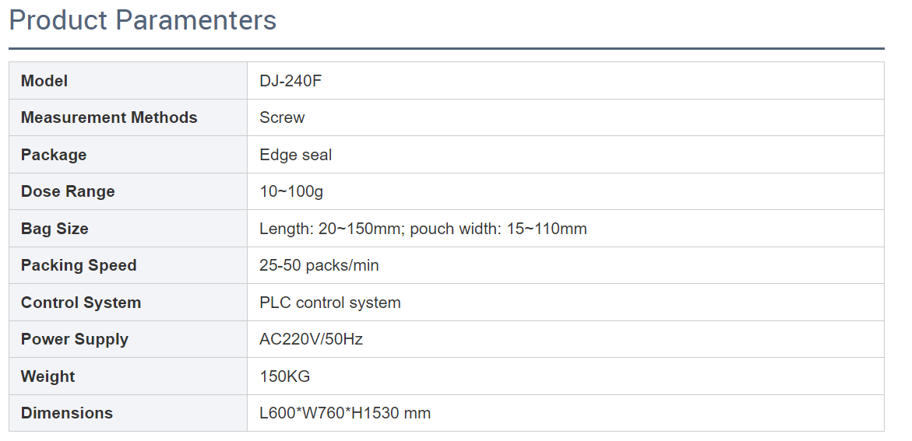Click the 10~100g dose value
Screen dimensions: 912x441
tap(291, 191)
